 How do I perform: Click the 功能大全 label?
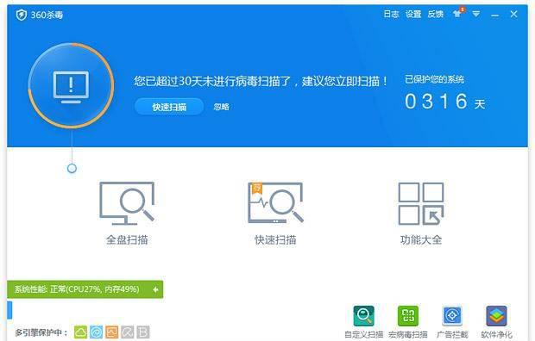click(x=421, y=240)
